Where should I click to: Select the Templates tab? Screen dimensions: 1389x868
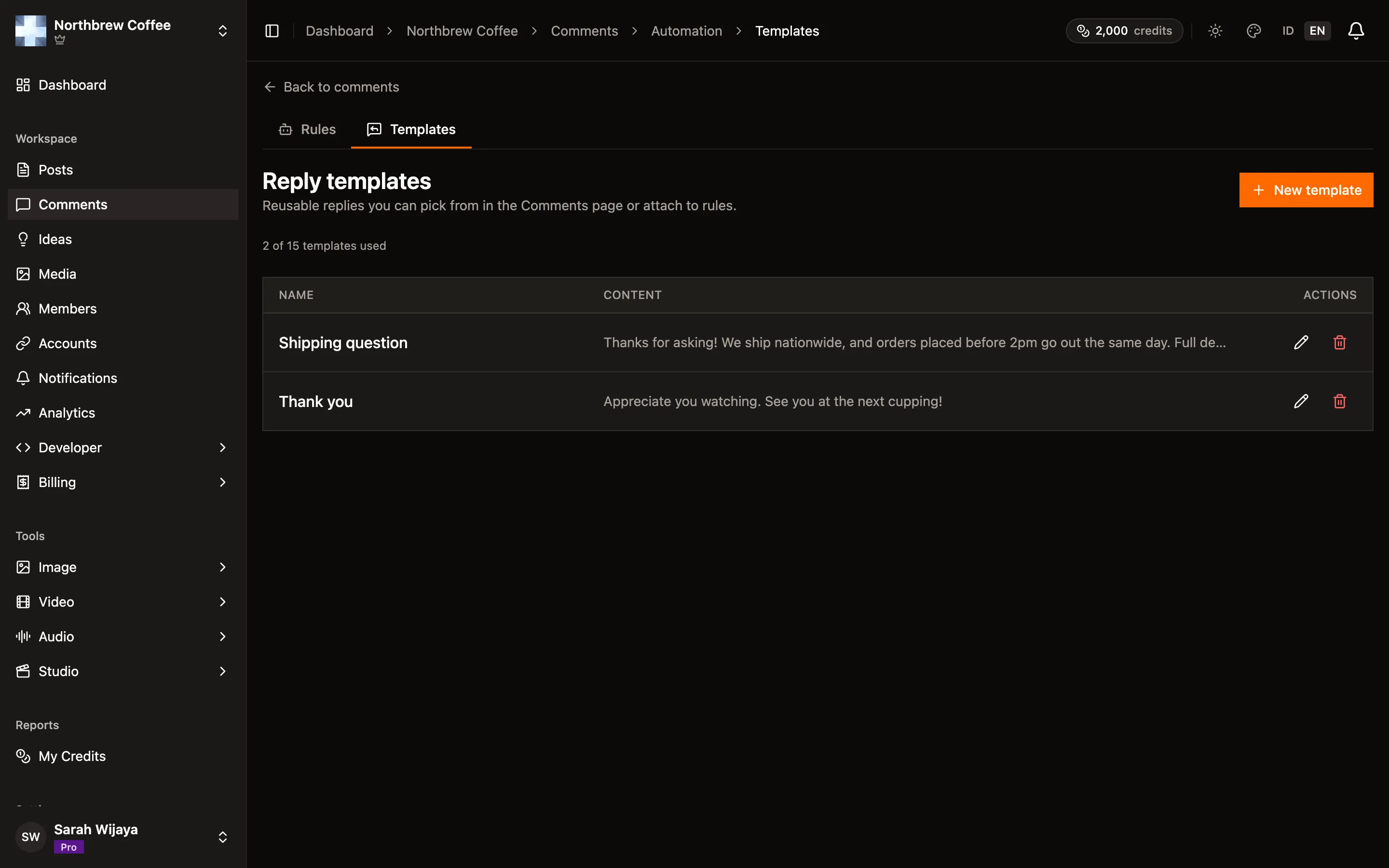point(411,130)
